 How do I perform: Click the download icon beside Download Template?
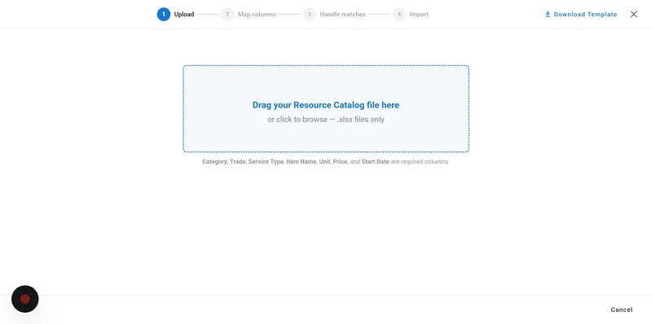pyautogui.click(x=548, y=14)
